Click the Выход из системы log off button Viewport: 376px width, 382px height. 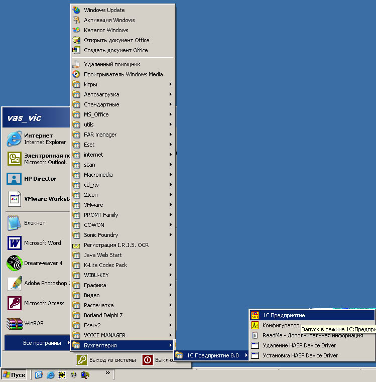(x=106, y=360)
